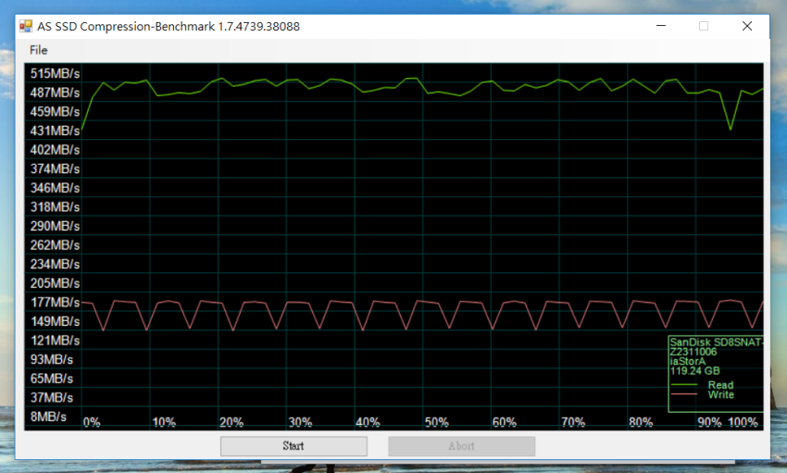This screenshot has height=473, width=787.
Task: Click the 431MB/s axis label
Action: click(x=55, y=131)
